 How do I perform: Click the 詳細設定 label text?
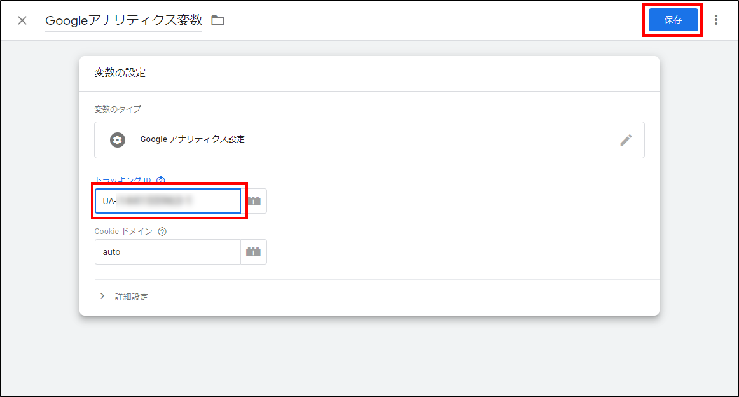[132, 296]
